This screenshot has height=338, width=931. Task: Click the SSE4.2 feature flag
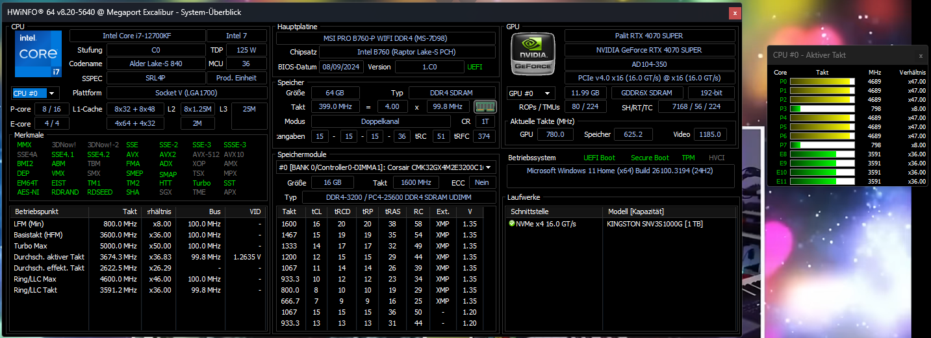98,154
